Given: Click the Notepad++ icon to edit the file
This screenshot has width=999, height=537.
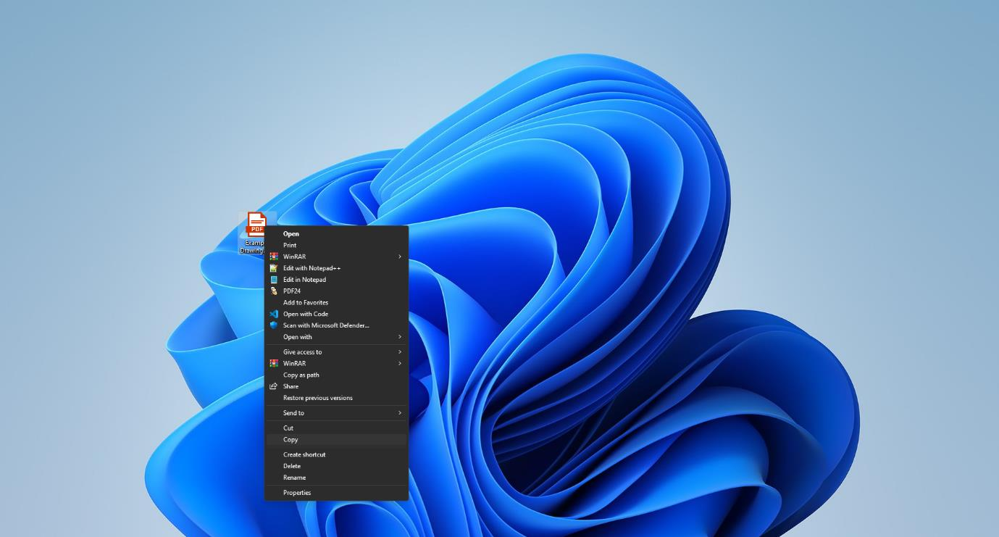Looking at the screenshot, I should tap(274, 267).
